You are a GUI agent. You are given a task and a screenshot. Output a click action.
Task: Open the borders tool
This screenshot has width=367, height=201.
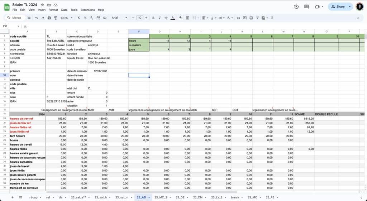point(187,18)
